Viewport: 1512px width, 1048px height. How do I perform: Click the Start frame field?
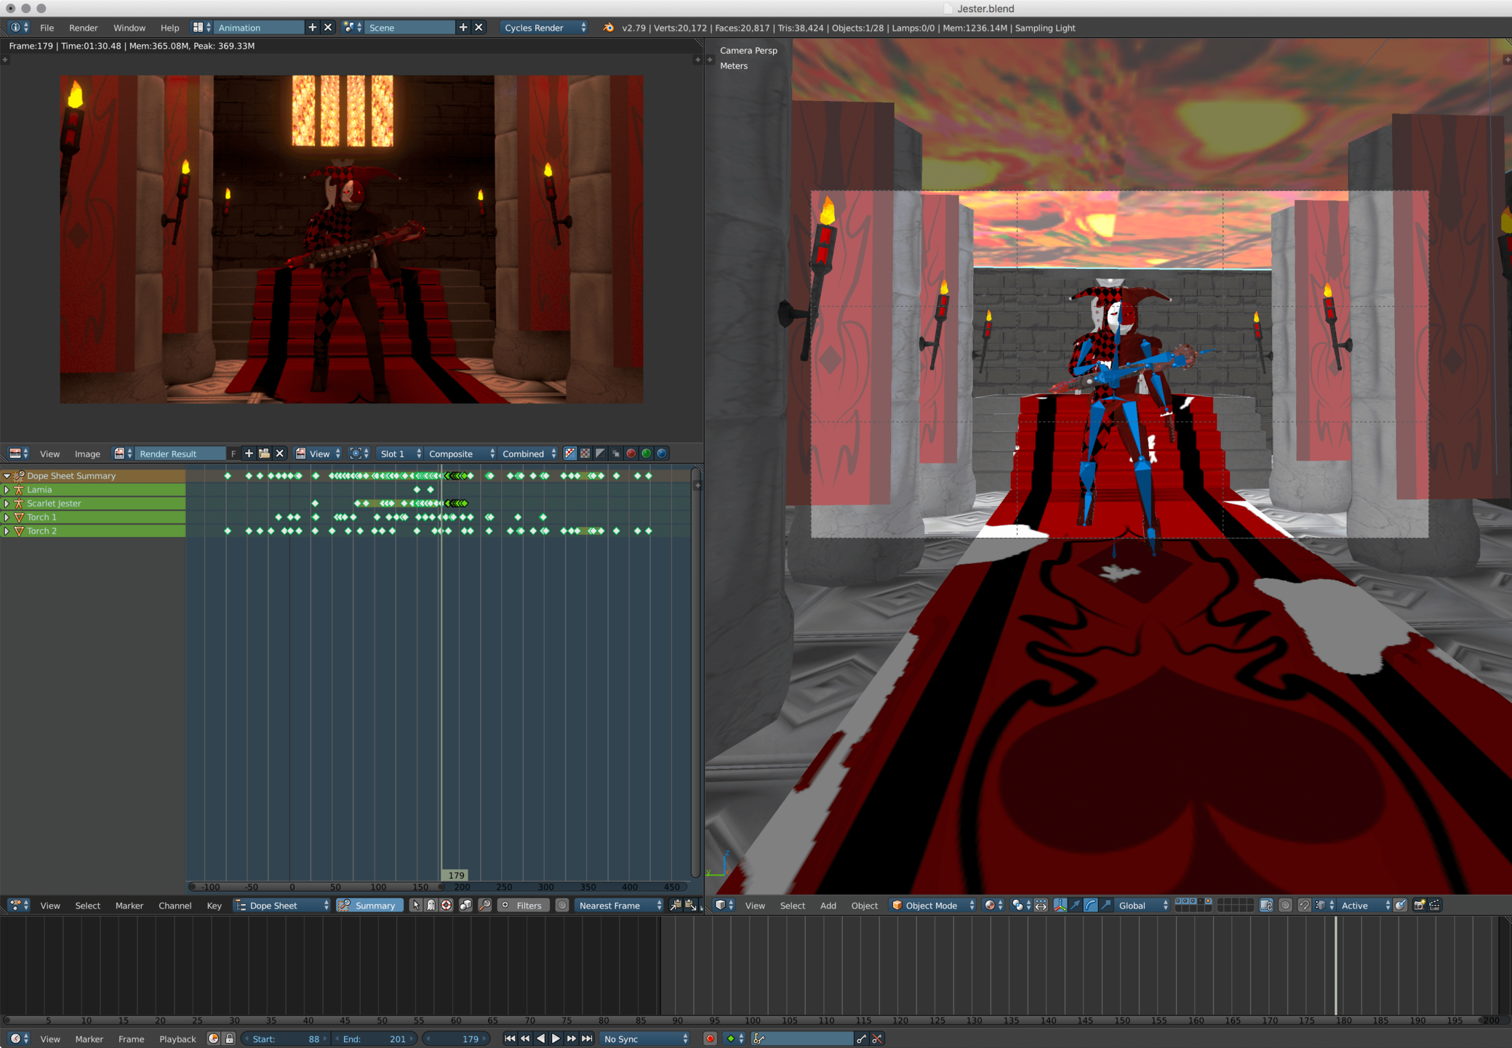coord(285,1039)
